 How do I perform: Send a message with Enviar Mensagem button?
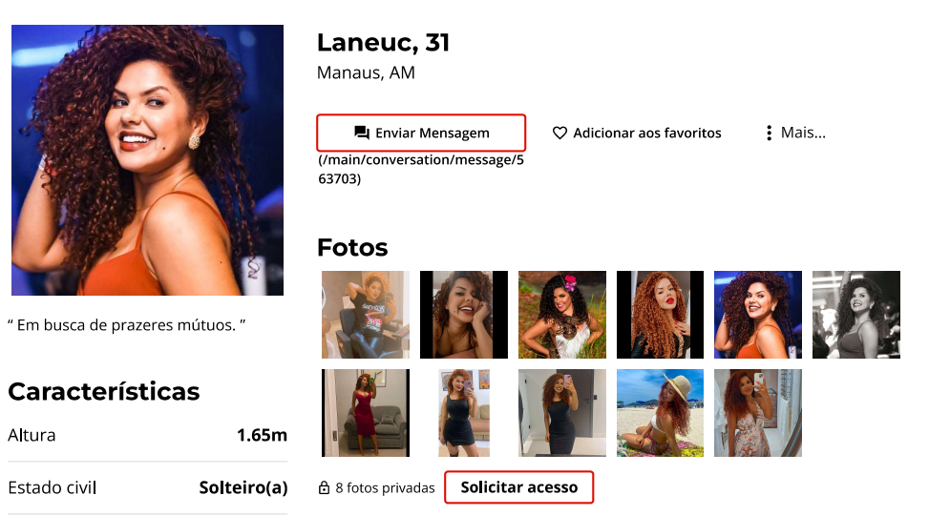pyautogui.click(x=421, y=133)
